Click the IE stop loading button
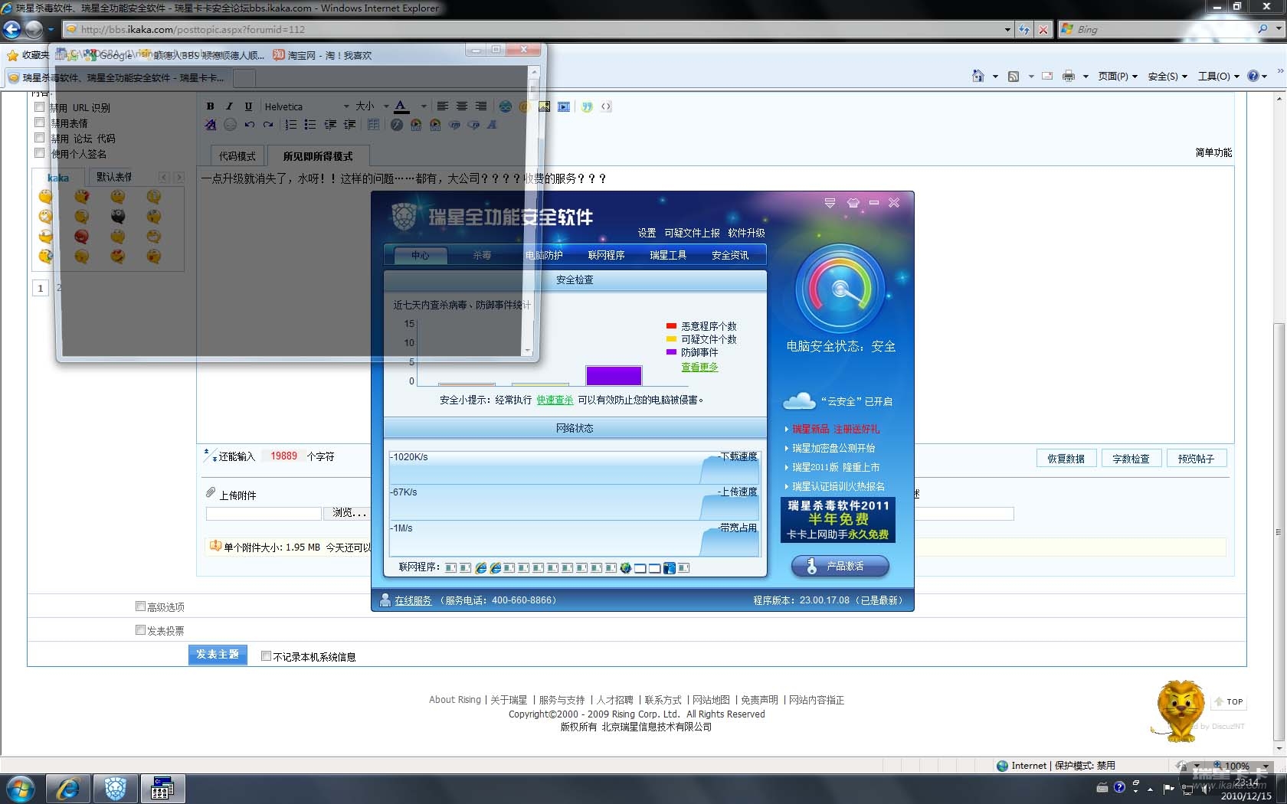1287x804 pixels. click(x=1043, y=29)
